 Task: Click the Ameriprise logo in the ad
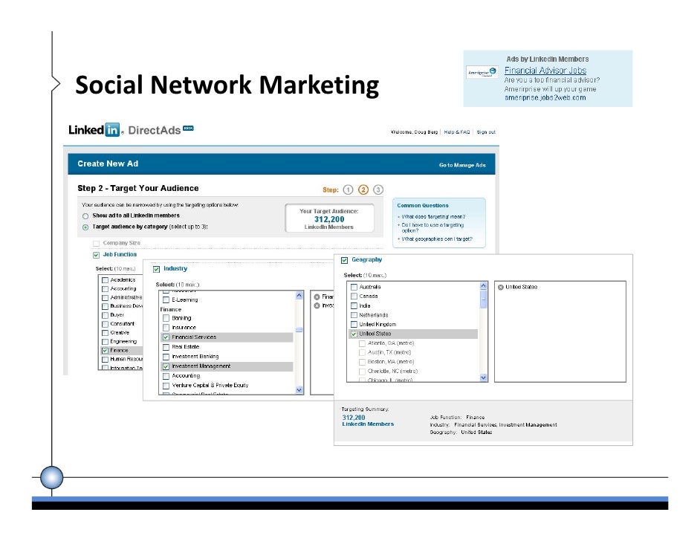point(482,72)
